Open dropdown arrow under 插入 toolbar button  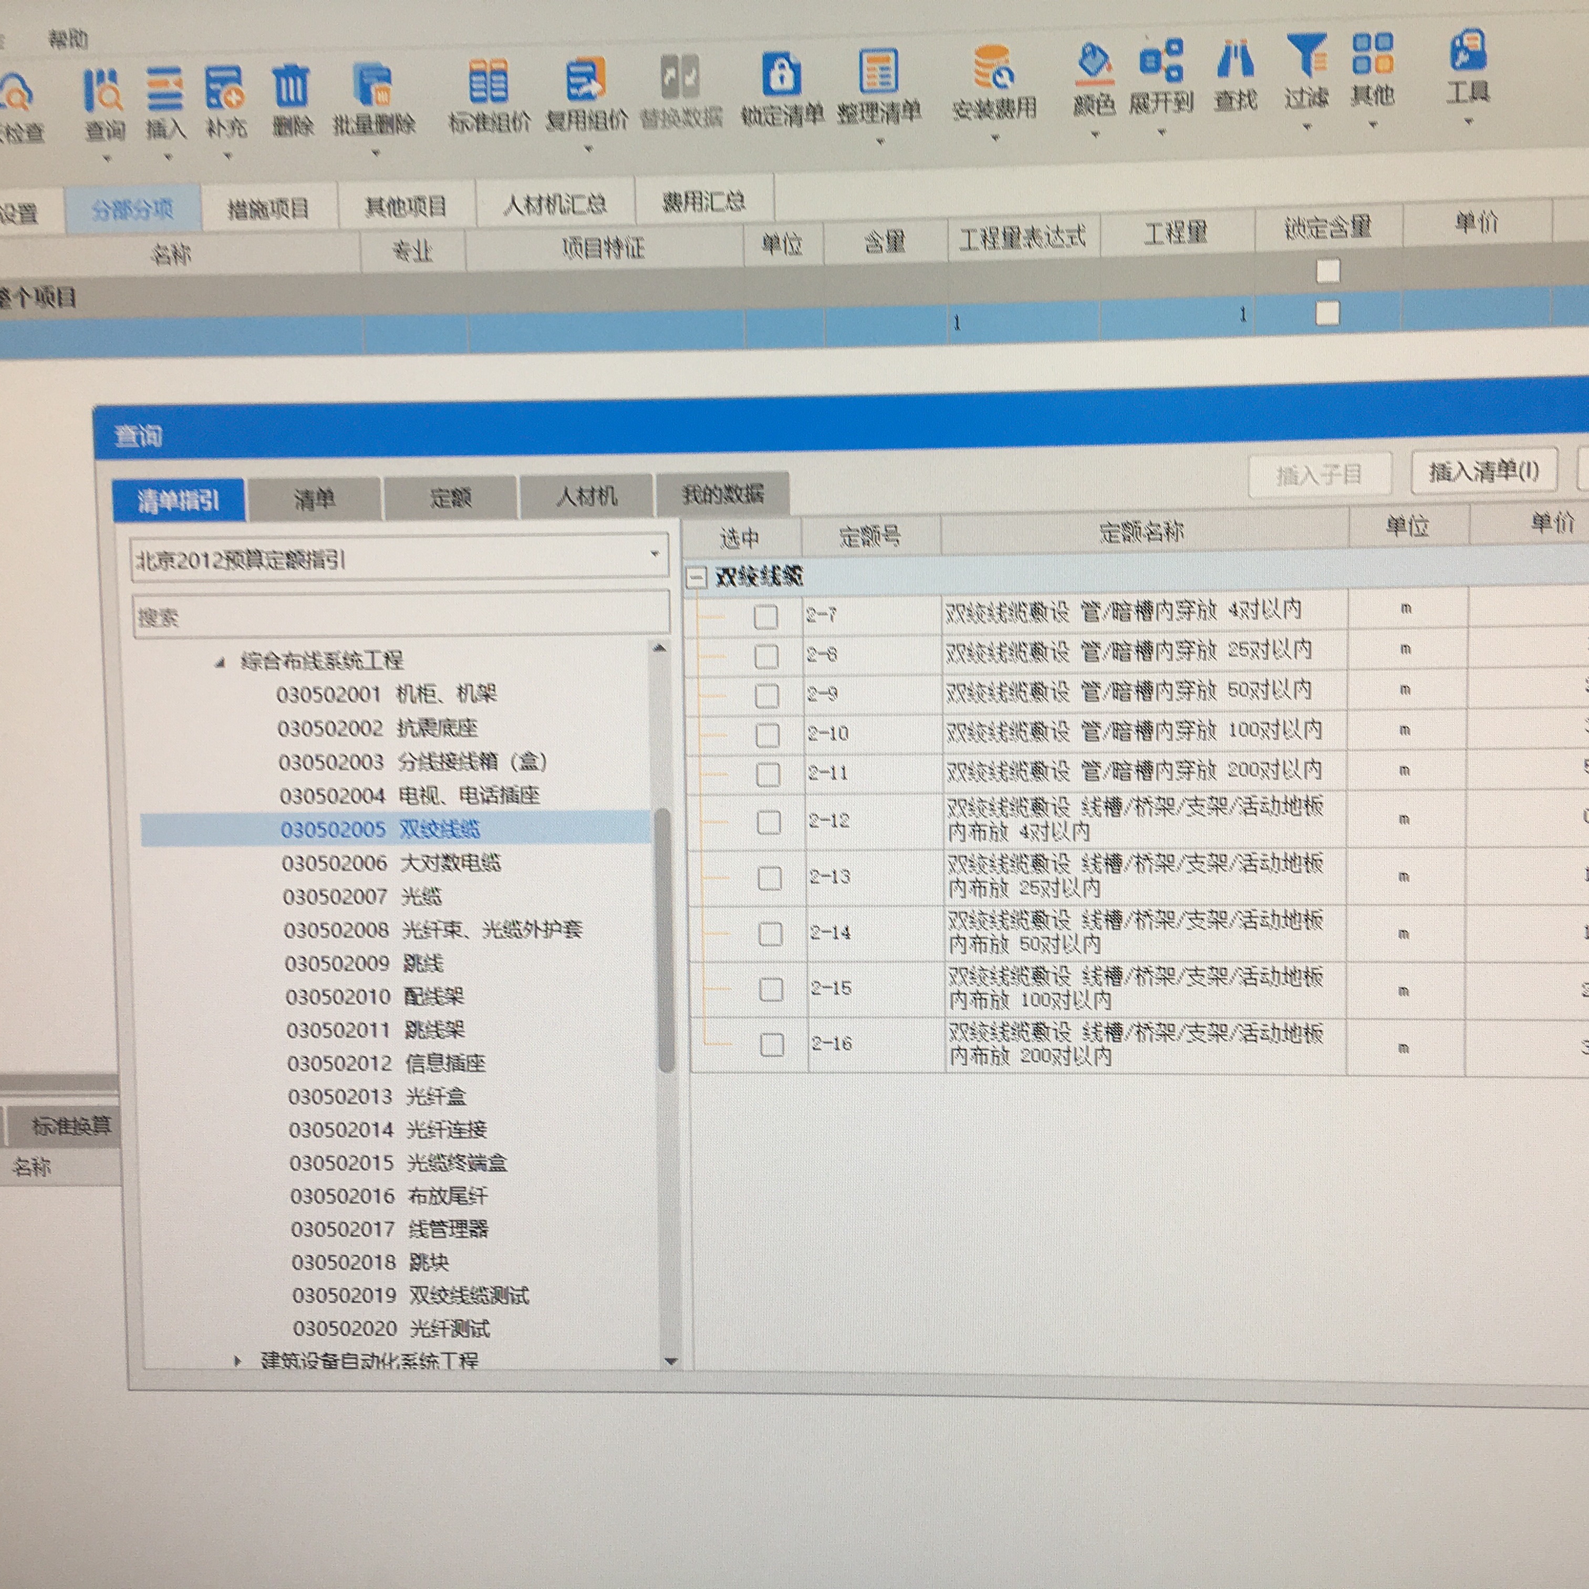point(168,157)
